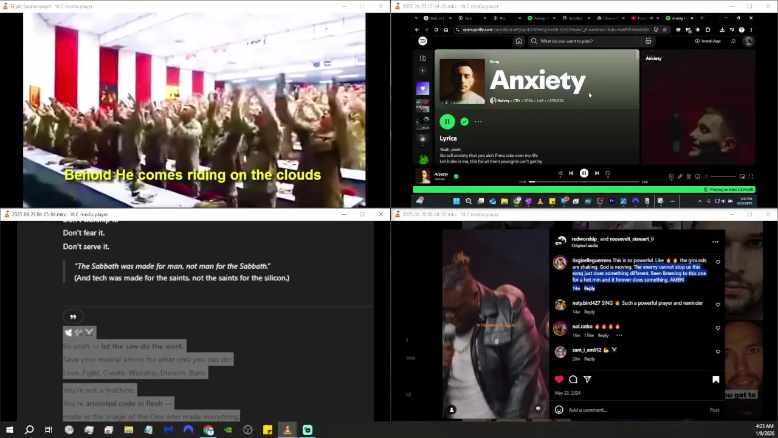Pause playback in the bottom Spotify player bar
Image resolution: width=778 pixels, height=438 pixels.
[x=583, y=173]
